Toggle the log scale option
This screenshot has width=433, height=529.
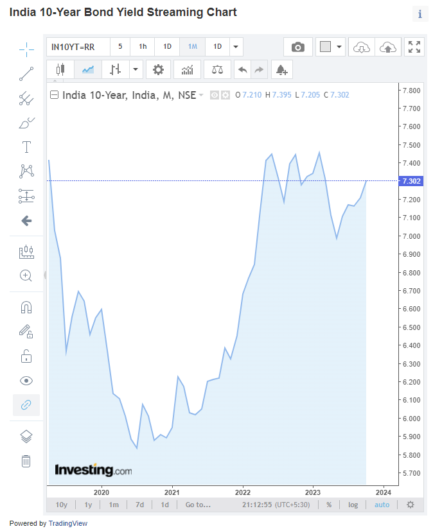tap(353, 505)
